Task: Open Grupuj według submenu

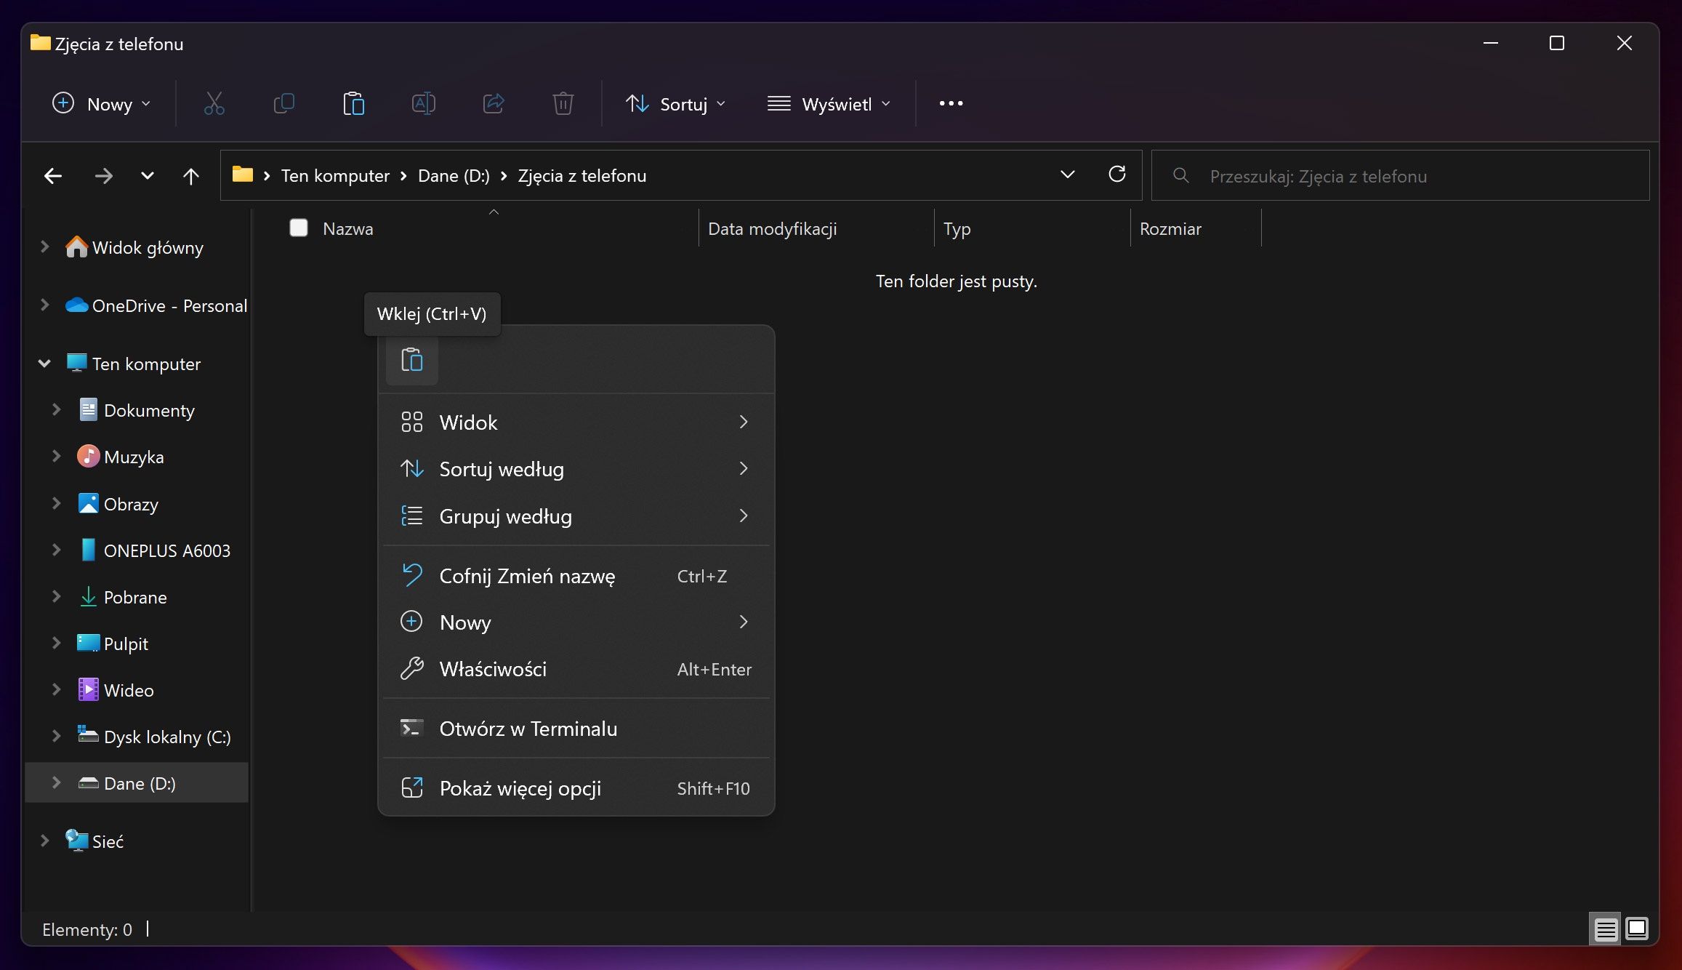Action: pyautogui.click(x=576, y=516)
